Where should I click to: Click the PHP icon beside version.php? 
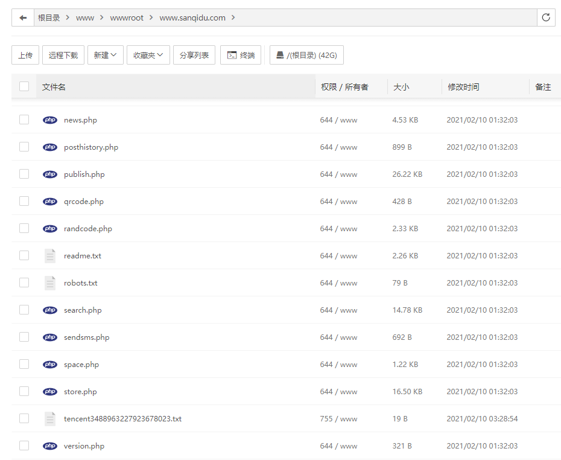(50, 446)
